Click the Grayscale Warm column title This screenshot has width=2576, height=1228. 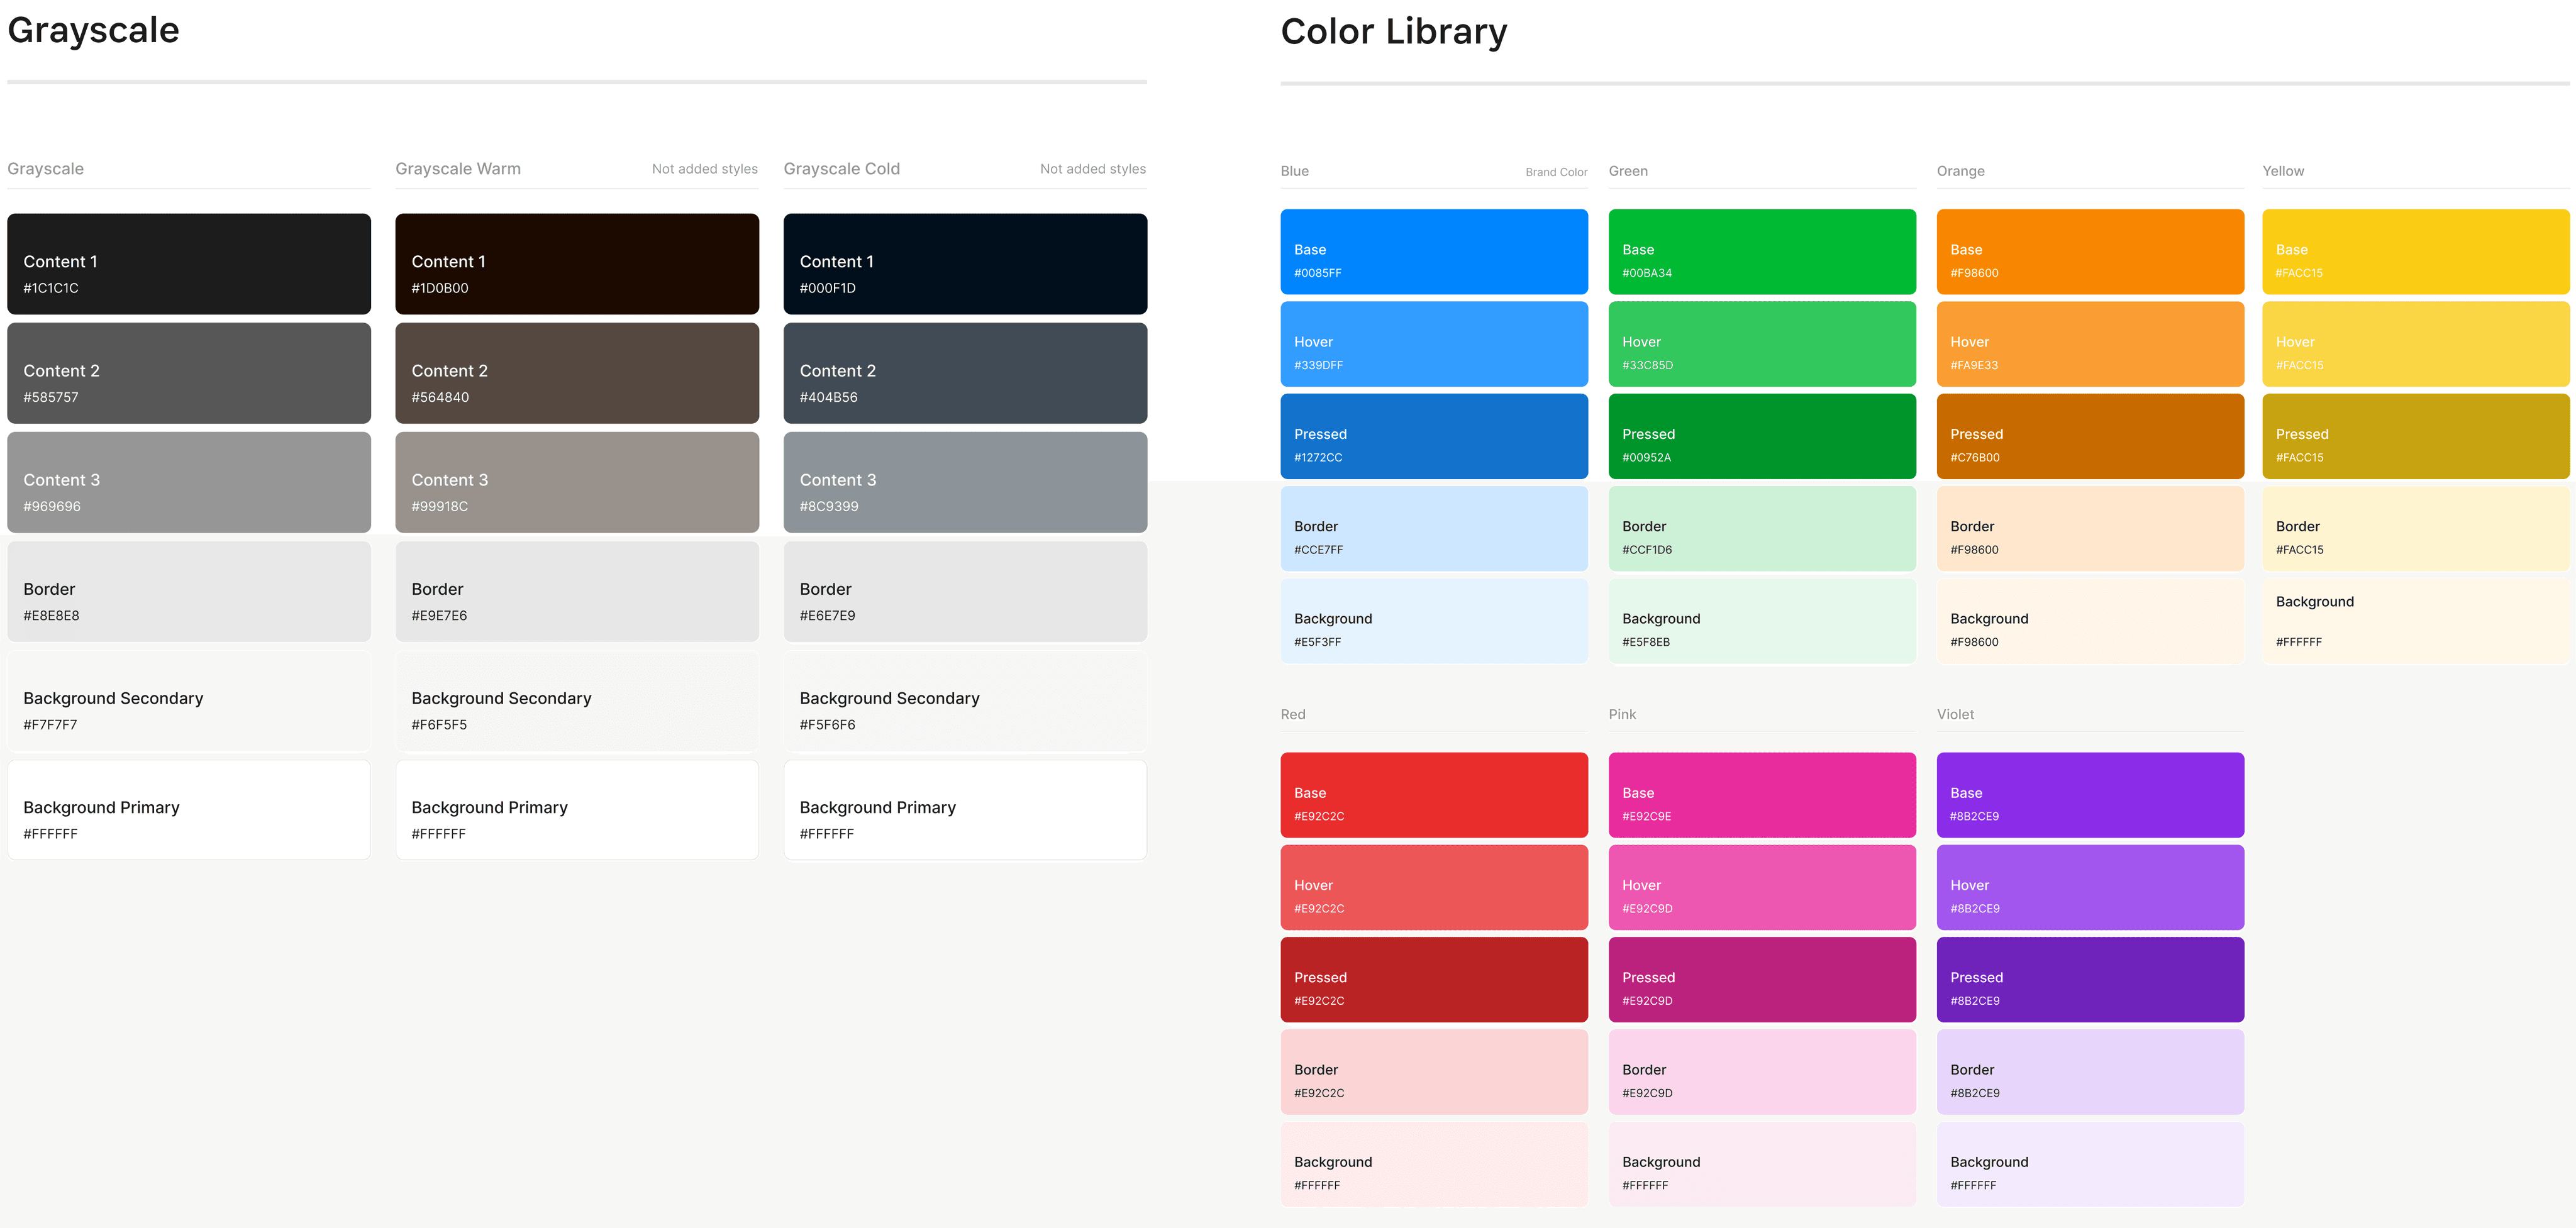458,169
